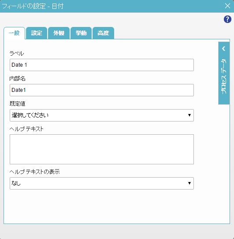Click the ラベル field containing Date 1
This screenshot has width=234, height=239.
click(x=102, y=65)
